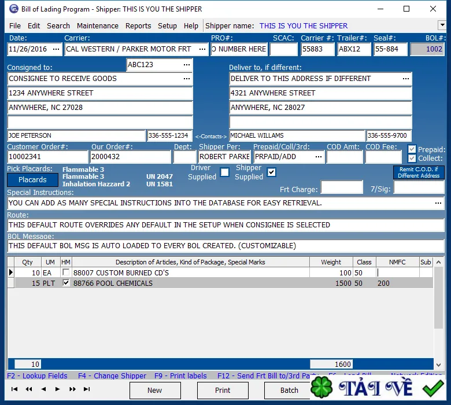
Task: Go to the previous record
Action: pos(43,389)
